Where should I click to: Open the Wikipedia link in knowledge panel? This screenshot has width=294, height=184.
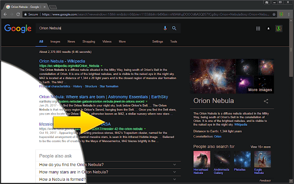(x=241, y=125)
